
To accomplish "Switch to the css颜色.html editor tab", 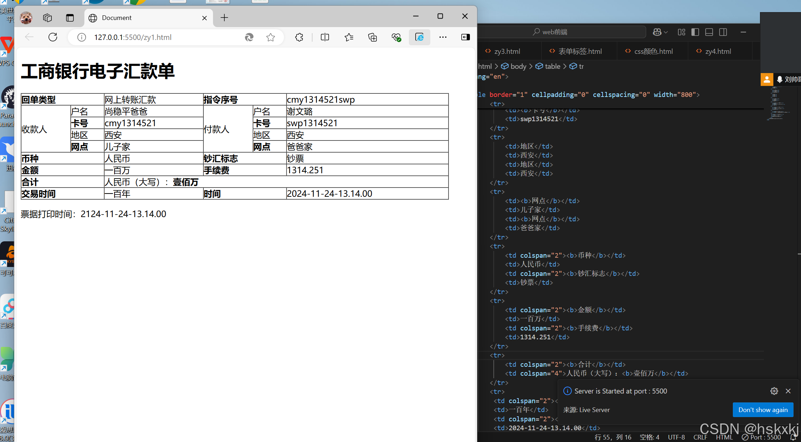I will 653,51.
